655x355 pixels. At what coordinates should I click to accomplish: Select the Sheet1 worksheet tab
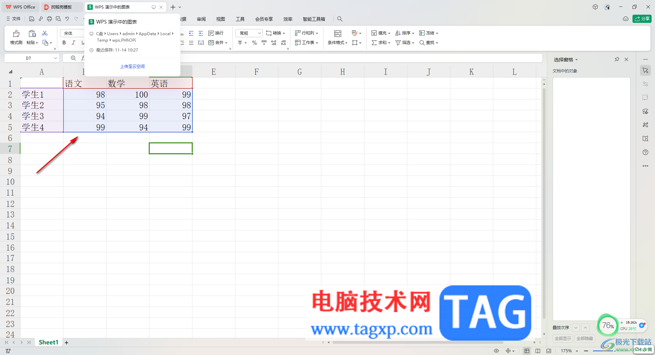click(x=48, y=342)
